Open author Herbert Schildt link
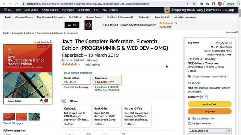 click(x=75, y=60)
